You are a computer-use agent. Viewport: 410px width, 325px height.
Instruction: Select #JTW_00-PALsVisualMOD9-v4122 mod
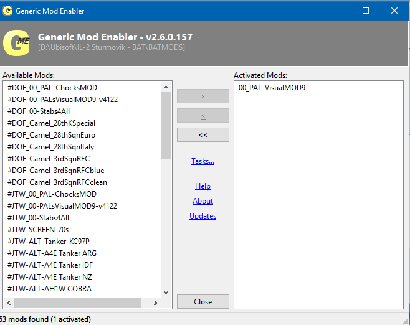62,206
